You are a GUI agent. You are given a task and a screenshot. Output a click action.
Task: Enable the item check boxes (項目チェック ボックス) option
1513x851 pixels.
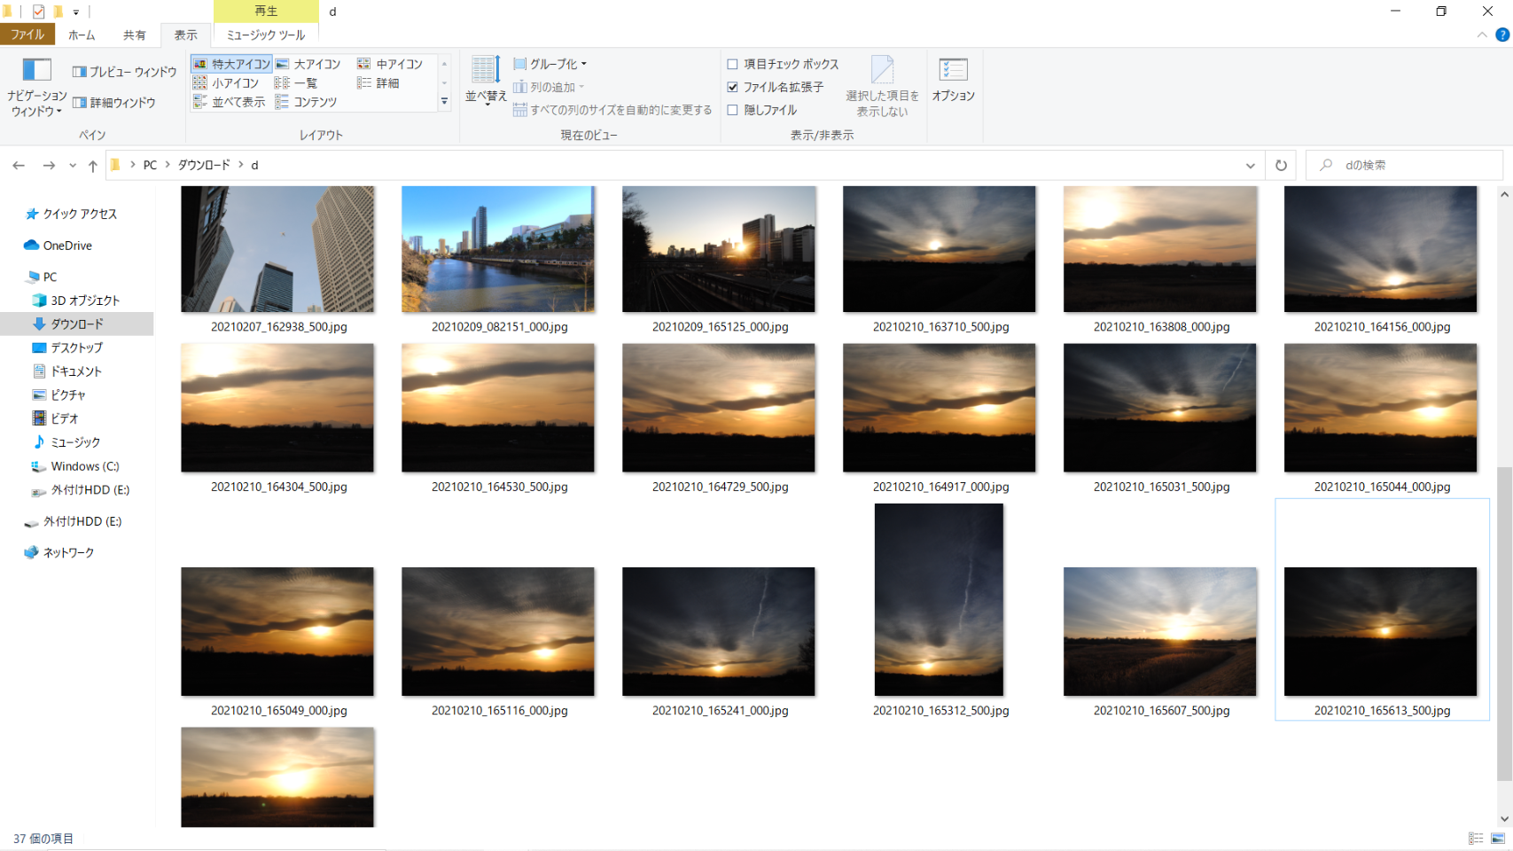pos(732,64)
